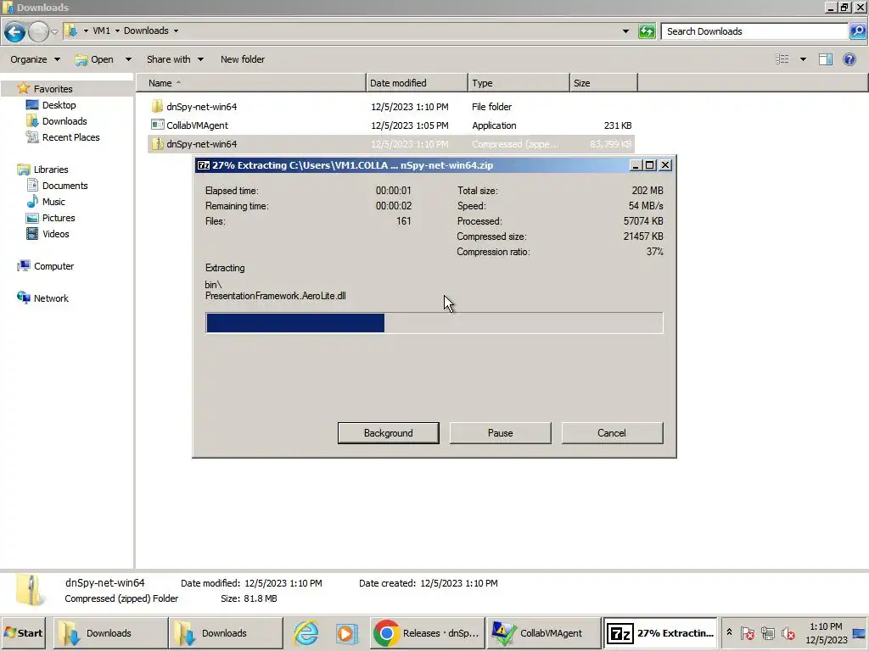Select dnSpy-net-win64 File folder row name
This screenshot has height=651, width=869.
(202, 106)
